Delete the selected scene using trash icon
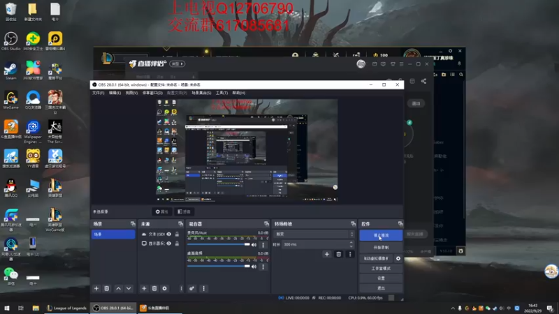Viewport: 559px width, 314px height. tap(107, 288)
